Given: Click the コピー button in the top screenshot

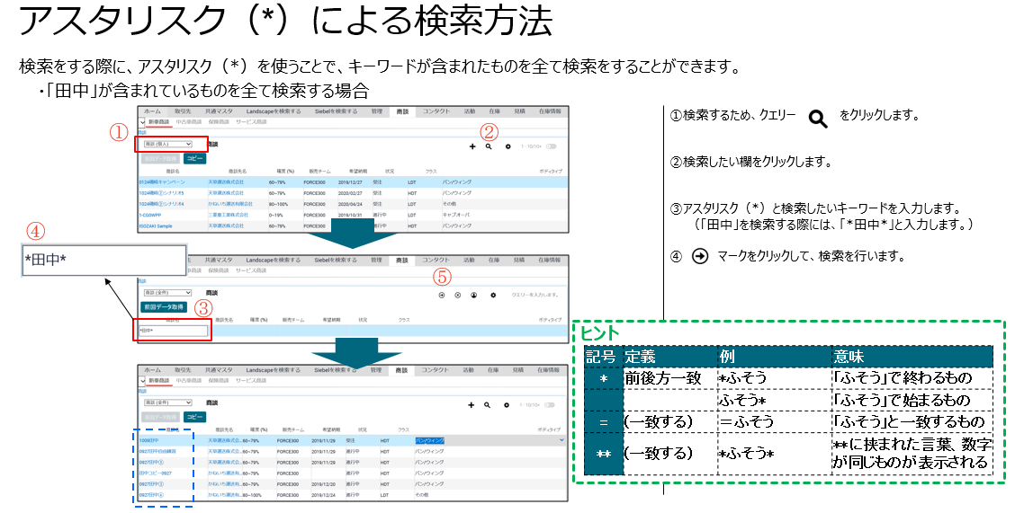Looking at the screenshot, I should coord(194,158).
